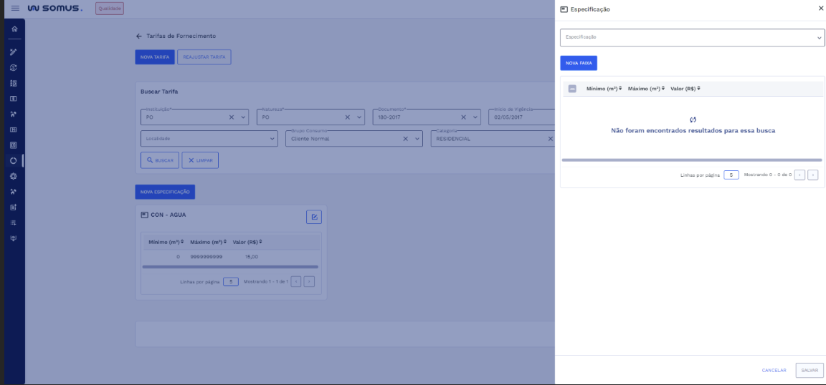Open the hamburger menu beside Somus logo
Viewport: 826px width, 385px height.
point(15,9)
